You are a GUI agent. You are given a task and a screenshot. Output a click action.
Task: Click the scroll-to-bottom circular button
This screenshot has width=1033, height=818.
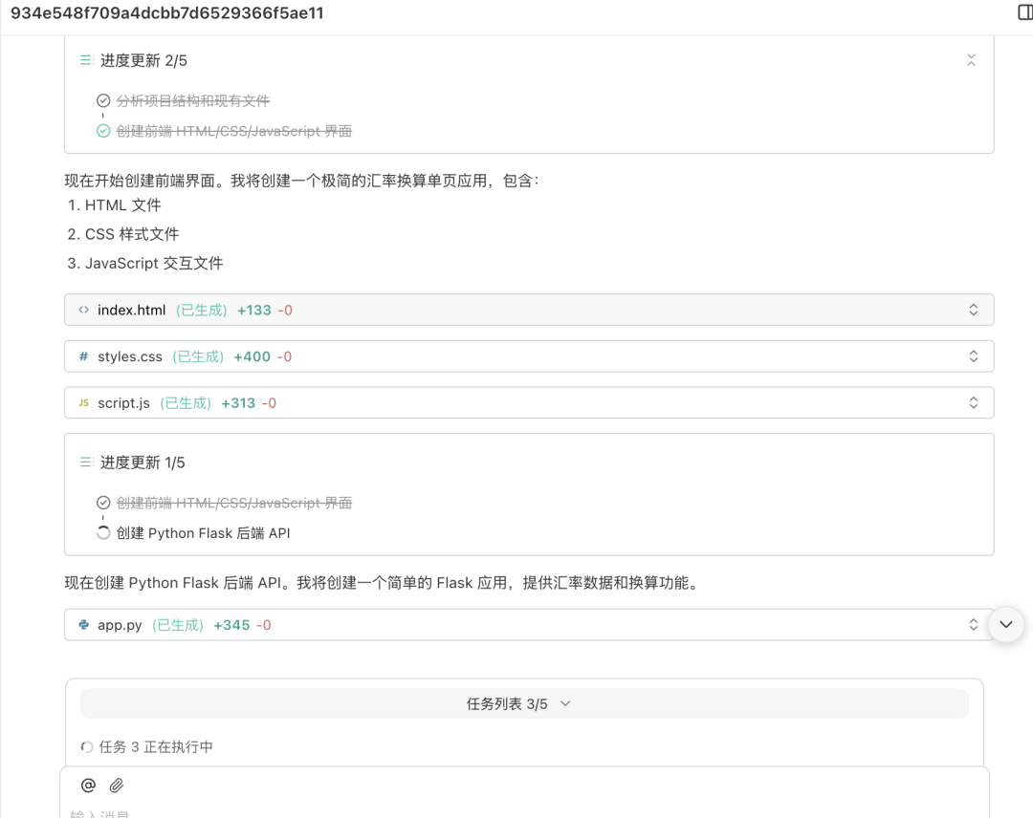(1005, 624)
